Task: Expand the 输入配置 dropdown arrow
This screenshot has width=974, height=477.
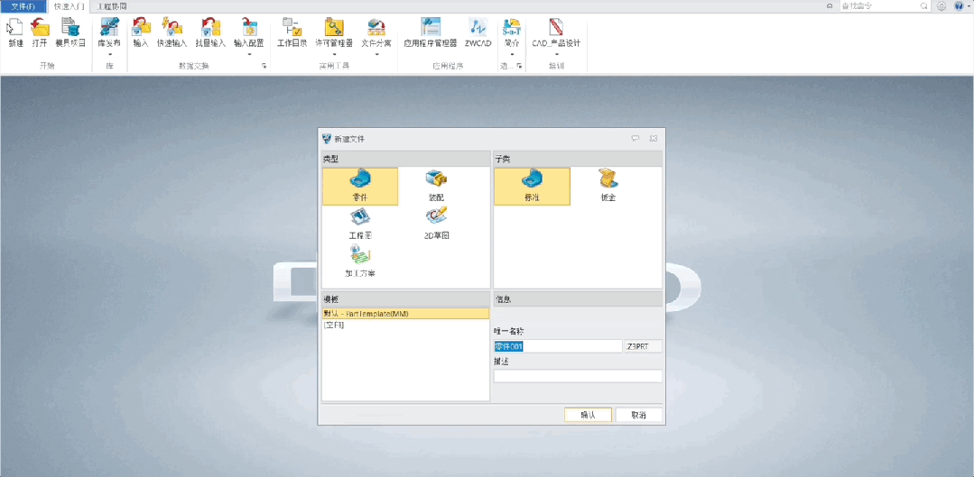Action: [249, 55]
